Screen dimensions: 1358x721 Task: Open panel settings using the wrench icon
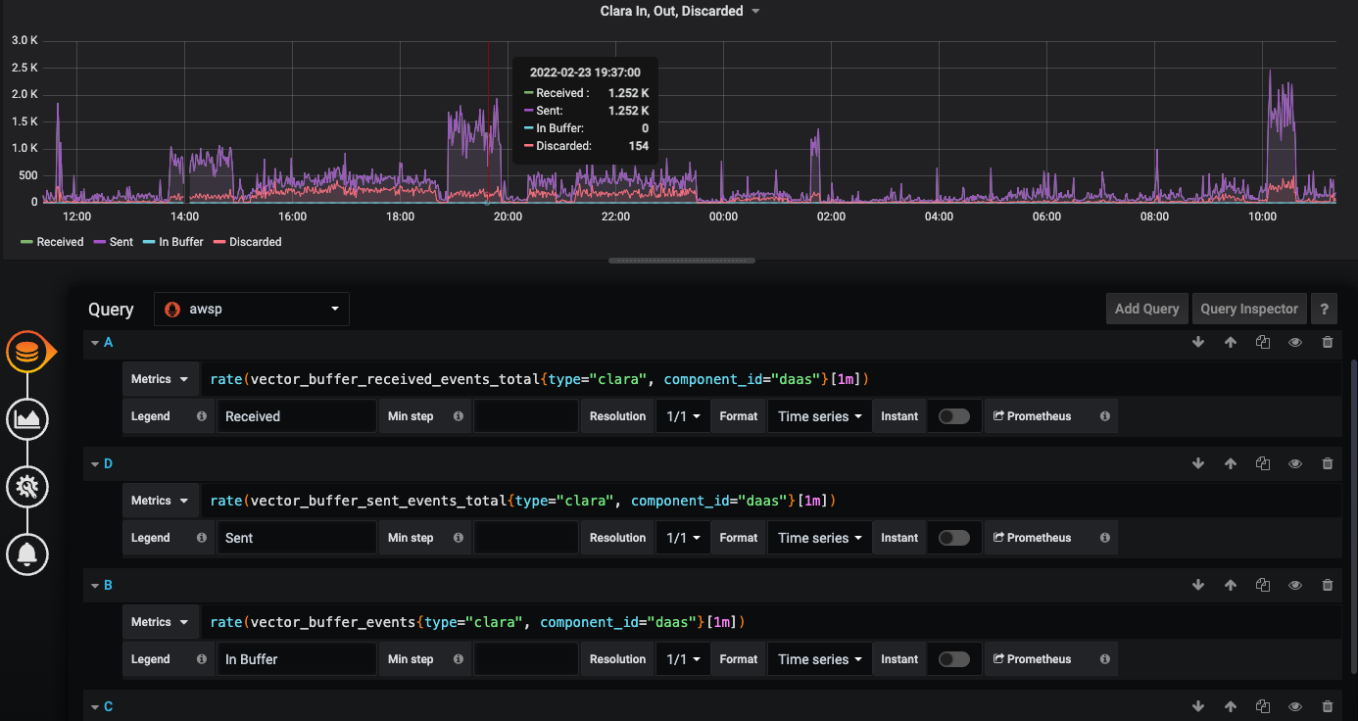coord(27,486)
